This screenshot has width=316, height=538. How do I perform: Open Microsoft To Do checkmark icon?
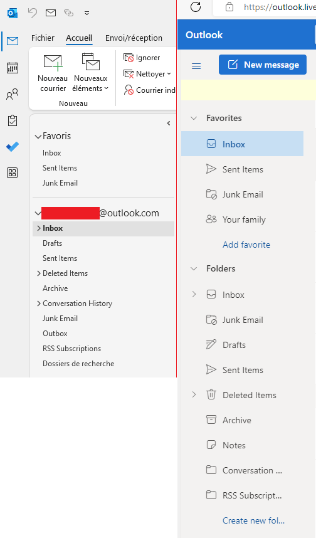tap(13, 147)
